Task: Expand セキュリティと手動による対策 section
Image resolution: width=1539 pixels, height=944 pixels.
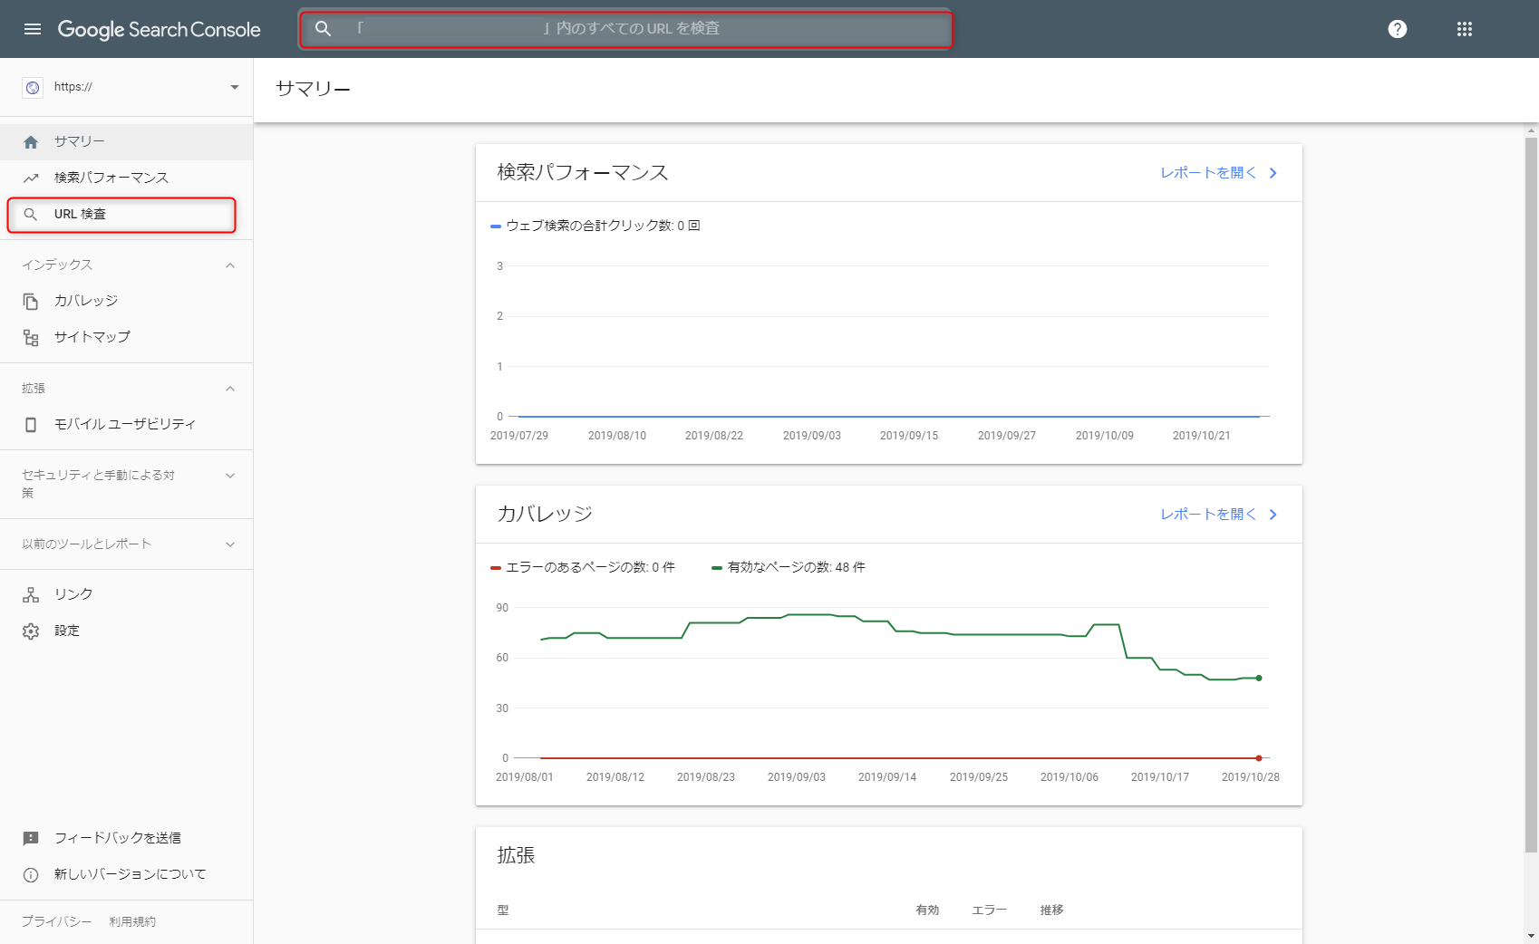Action: [230, 476]
